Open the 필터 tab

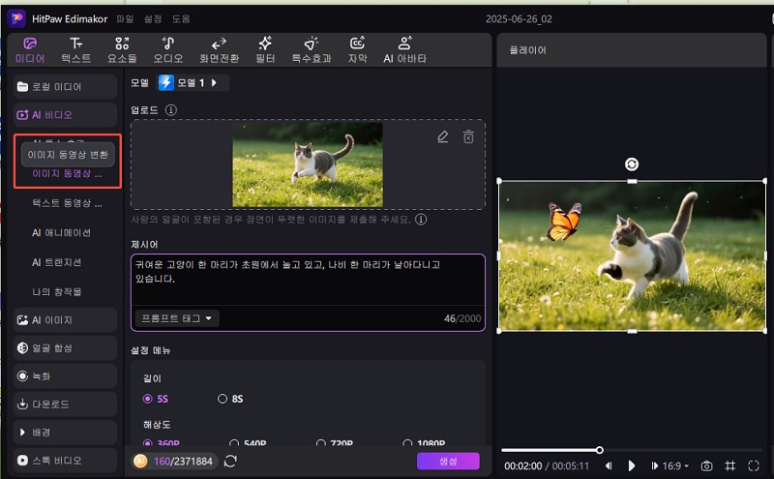pos(265,50)
